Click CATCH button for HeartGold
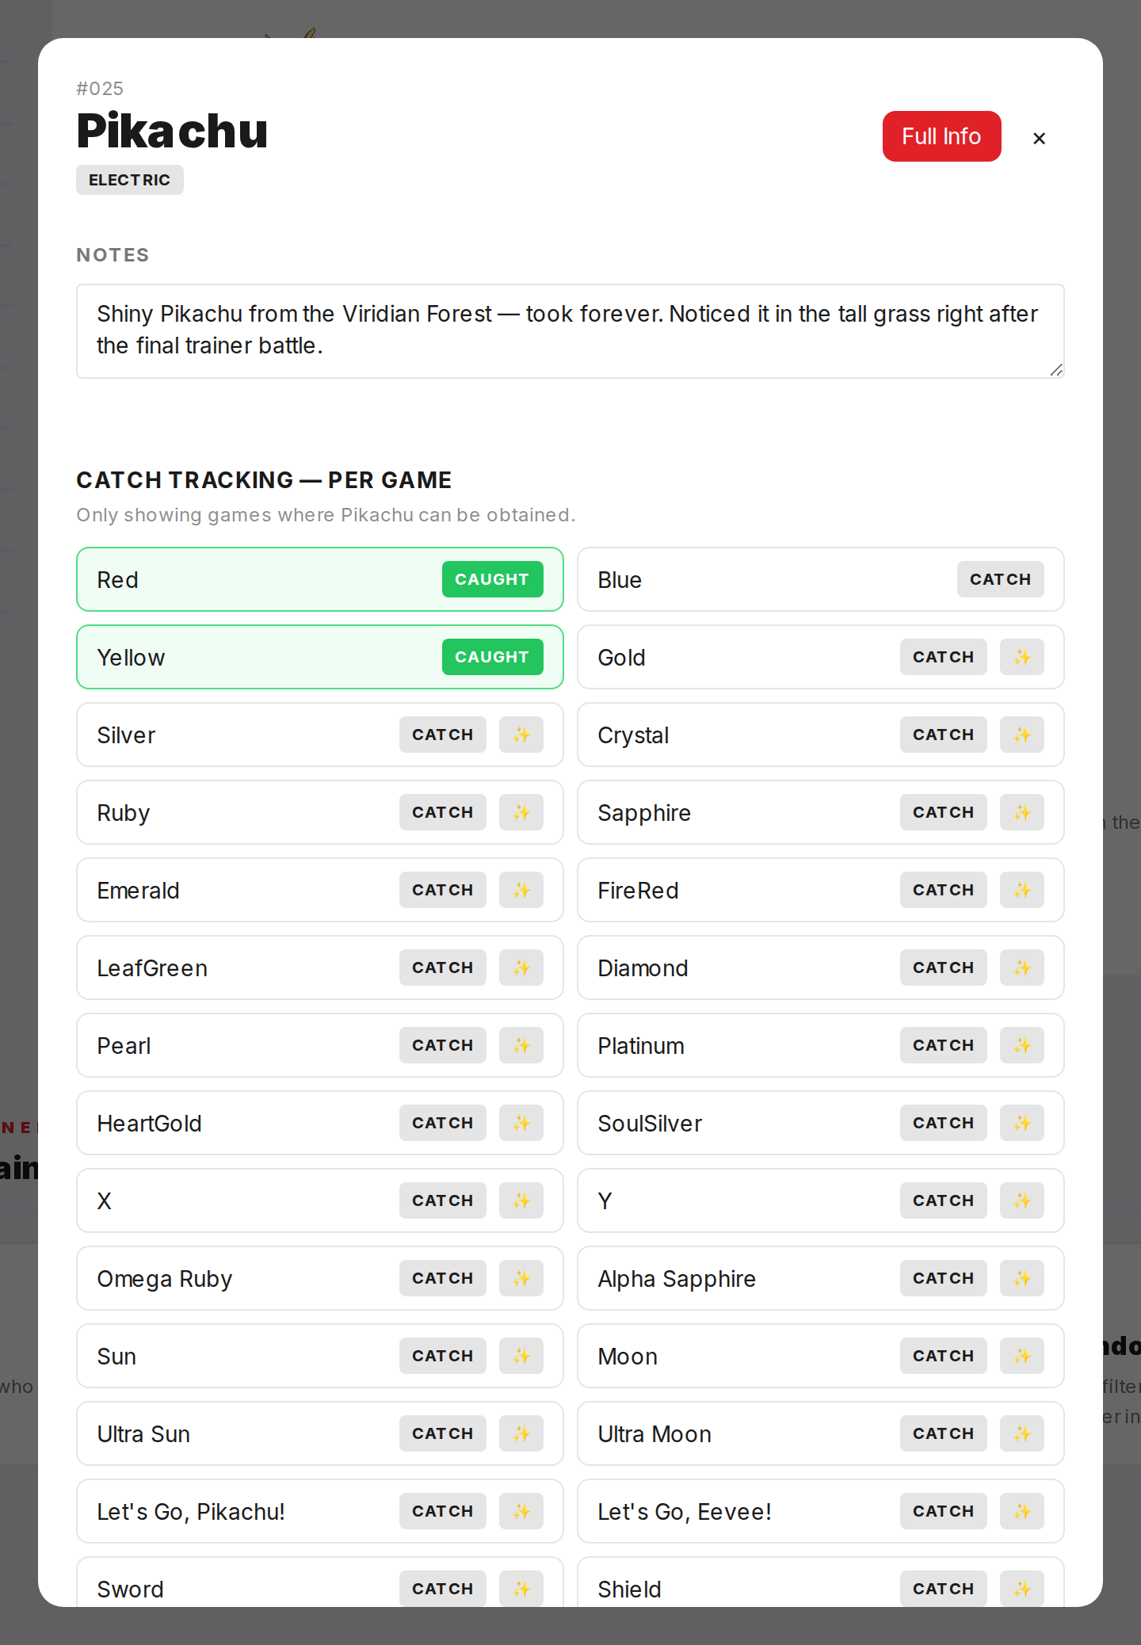The height and width of the screenshot is (1645, 1141). click(442, 1123)
